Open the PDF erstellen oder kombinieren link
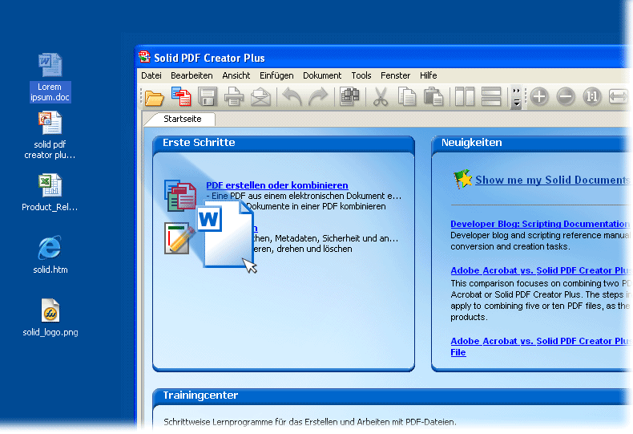 coord(277,185)
